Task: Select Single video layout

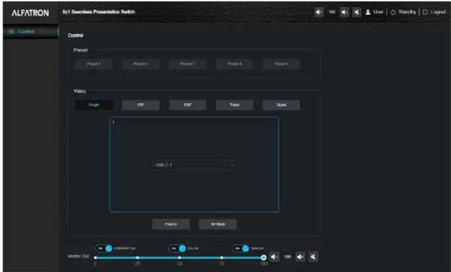Action: (94, 105)
